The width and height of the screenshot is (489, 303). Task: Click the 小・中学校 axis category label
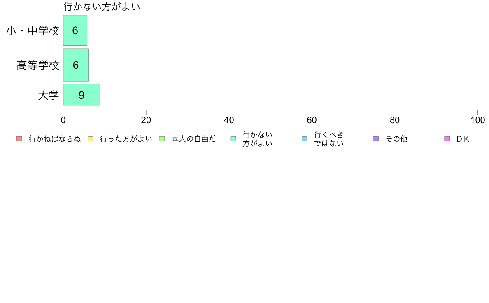(x=33, y=30)
